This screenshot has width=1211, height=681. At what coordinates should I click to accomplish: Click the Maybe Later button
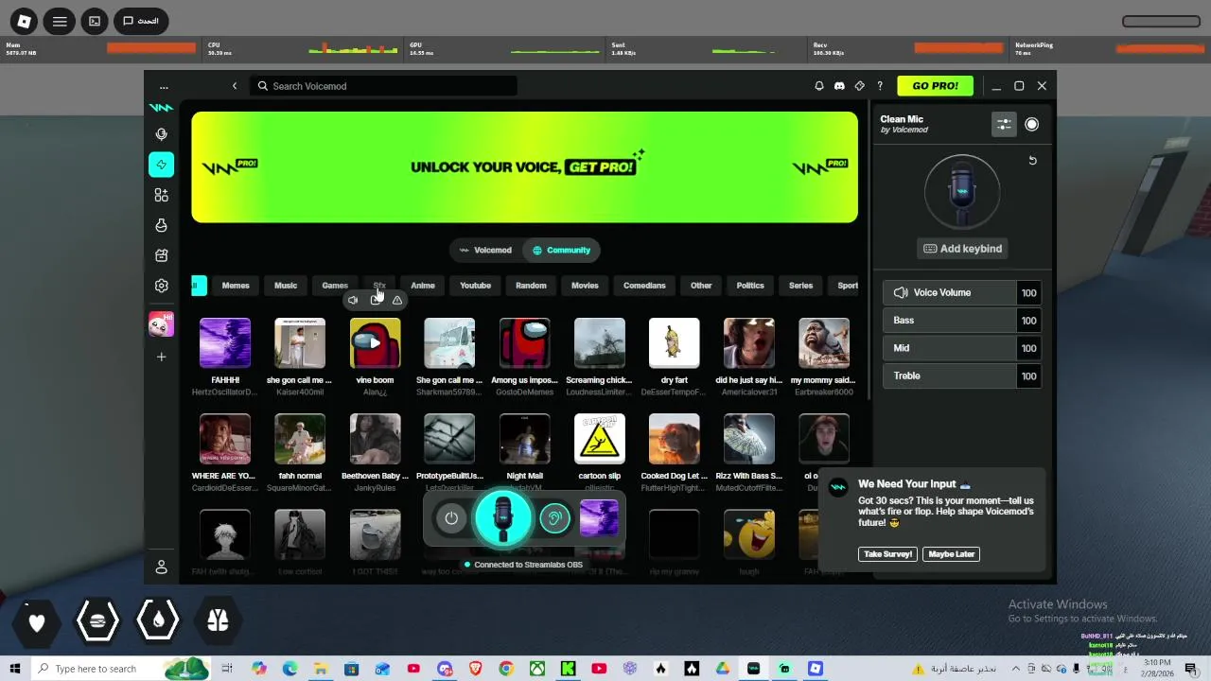(x=951, y=554)
